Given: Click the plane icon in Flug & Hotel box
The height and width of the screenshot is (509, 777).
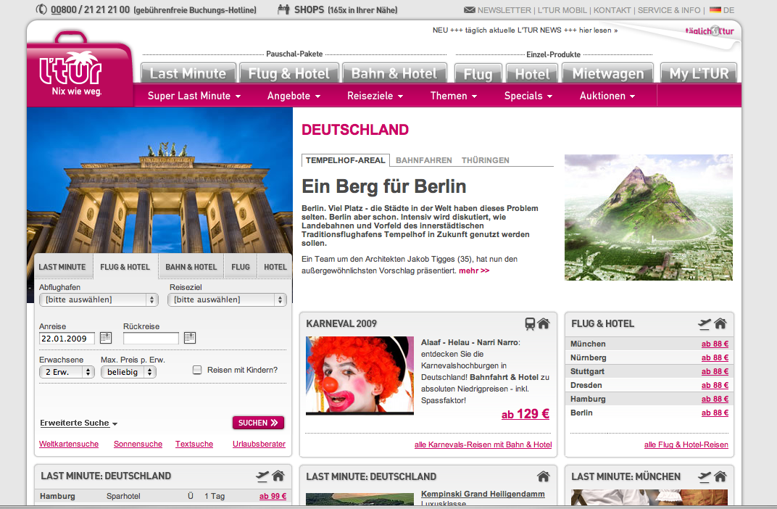Looking at the screenshot, I should point(704,324).
